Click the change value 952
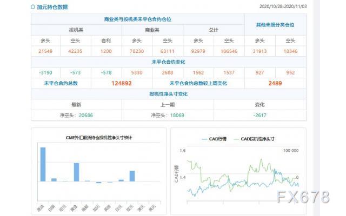Image resolution: width=346 pixels, height=216 pixels. pos(290,72)
